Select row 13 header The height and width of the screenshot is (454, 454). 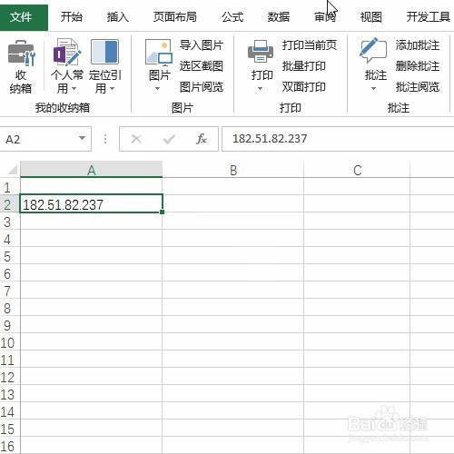tap(10, 393)
